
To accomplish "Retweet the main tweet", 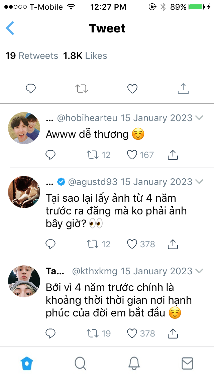I will coord(82,89).
